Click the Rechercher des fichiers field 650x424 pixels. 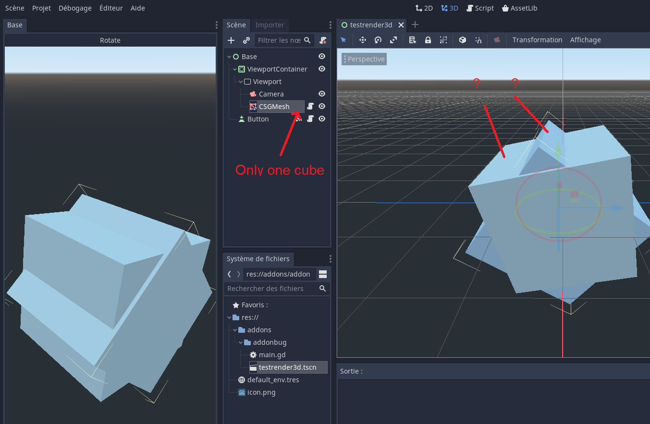[277, 289]
